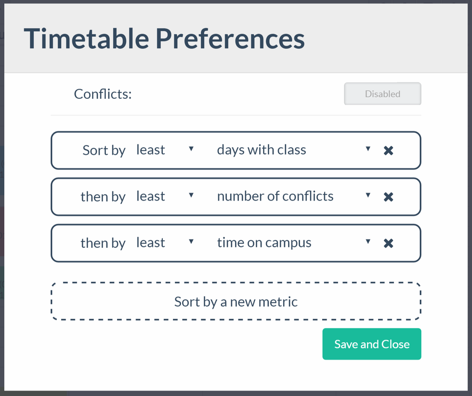Select the 'time on campus' metric text
472x396 pixels.
[x=264, y=243]
